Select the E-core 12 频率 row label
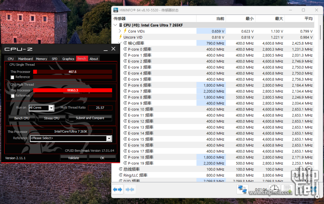The width and height of the screenshot is (324, 204). tap(141, 121)
